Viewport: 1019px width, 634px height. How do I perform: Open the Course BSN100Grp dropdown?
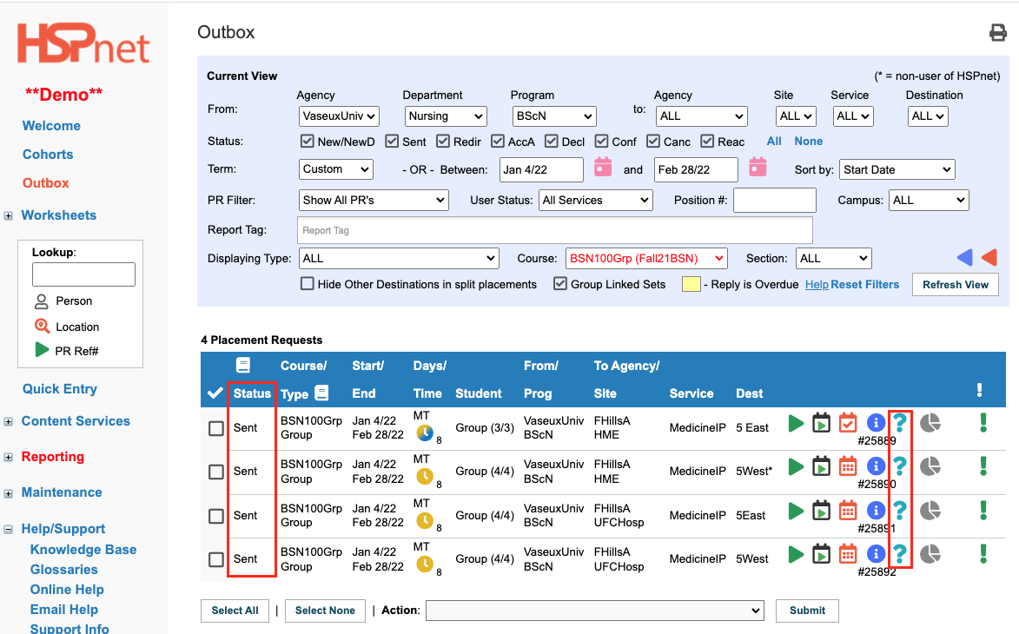[646, 258]
